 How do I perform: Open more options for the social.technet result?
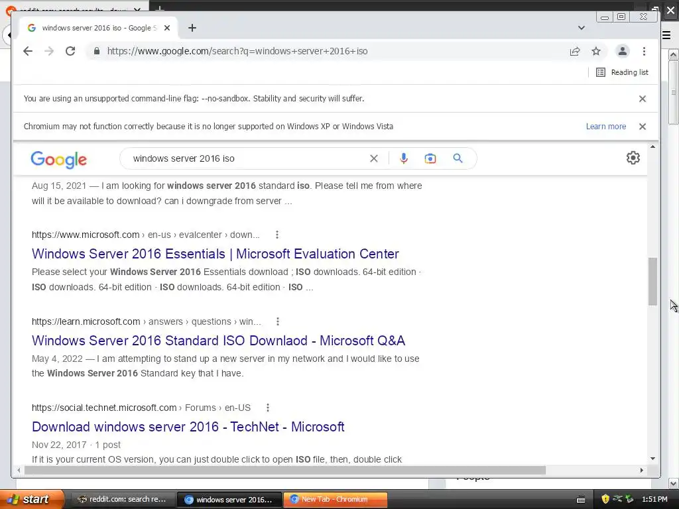(x=268, y=408)
